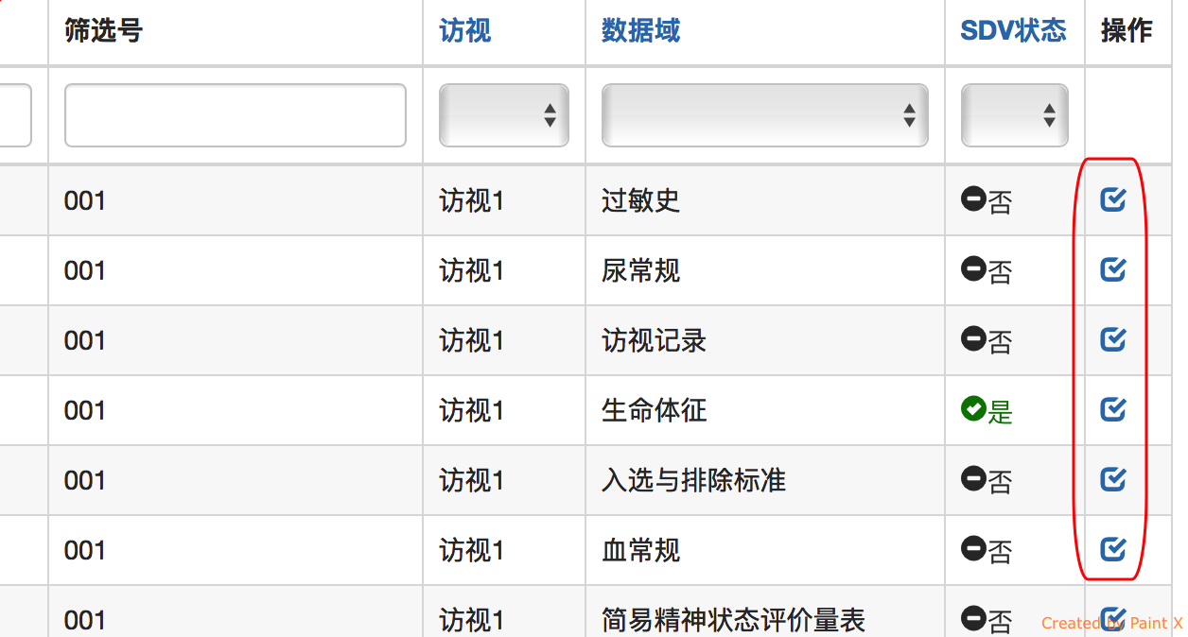
Task: Sort by the SDV状态 column header
Action: click(x=1013, y=31)
